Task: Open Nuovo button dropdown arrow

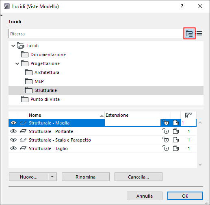Action: pyautogui.click(x=52, y=177)
